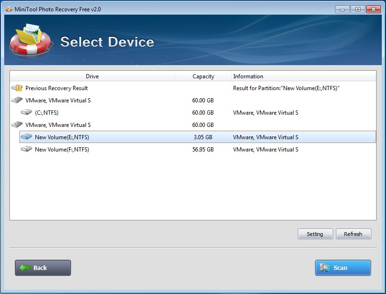Image resolution: width=386 pixels, height=294 pixels.
Task: Refresh the drive list
Action: [x=353, y=234]
